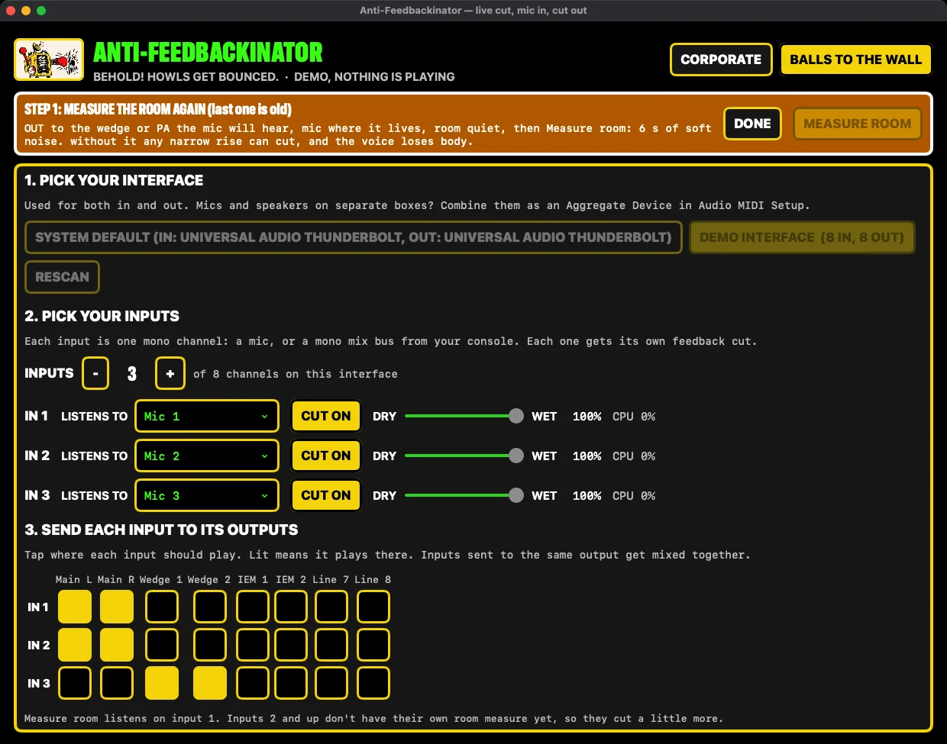
Task: Unroute IN 1 from Main L
Action: 75,607
